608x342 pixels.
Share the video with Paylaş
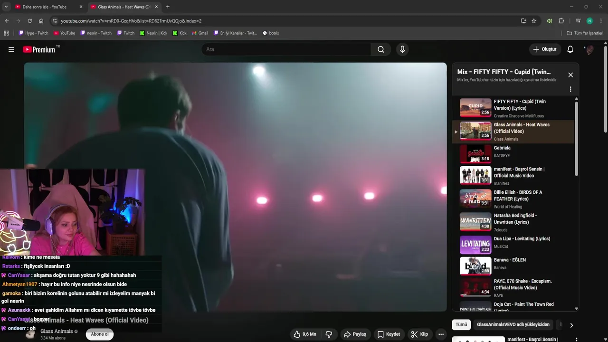(355, 334)
